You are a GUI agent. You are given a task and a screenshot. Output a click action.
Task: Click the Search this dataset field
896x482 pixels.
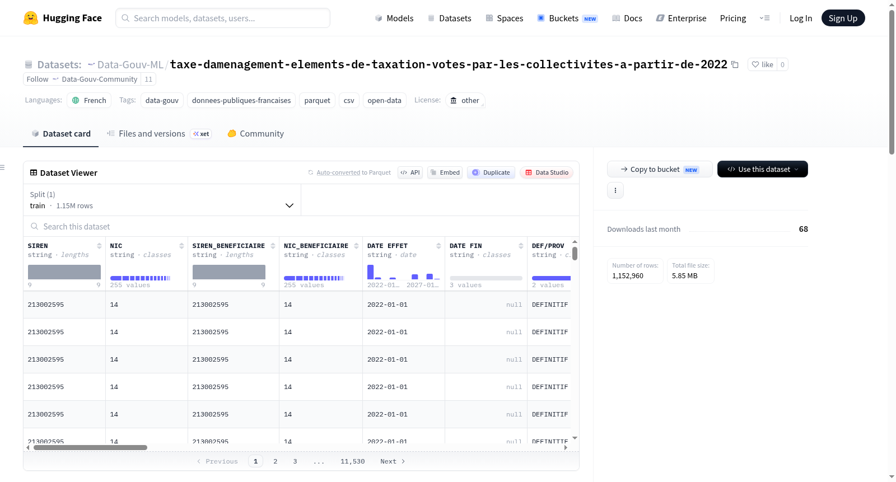(x=301, y=226)
